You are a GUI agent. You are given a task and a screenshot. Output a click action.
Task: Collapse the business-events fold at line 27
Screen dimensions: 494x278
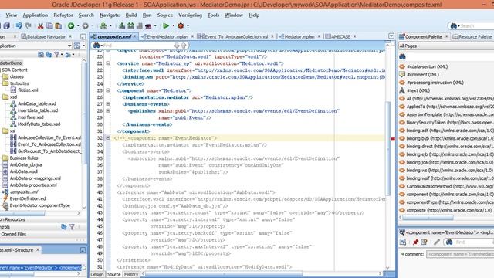108,104
